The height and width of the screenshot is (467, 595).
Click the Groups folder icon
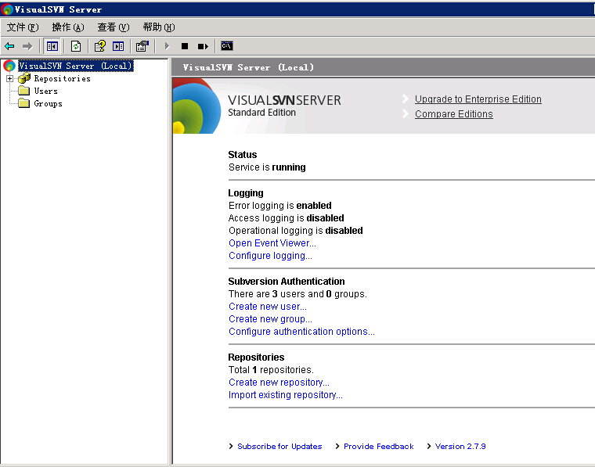24,103
